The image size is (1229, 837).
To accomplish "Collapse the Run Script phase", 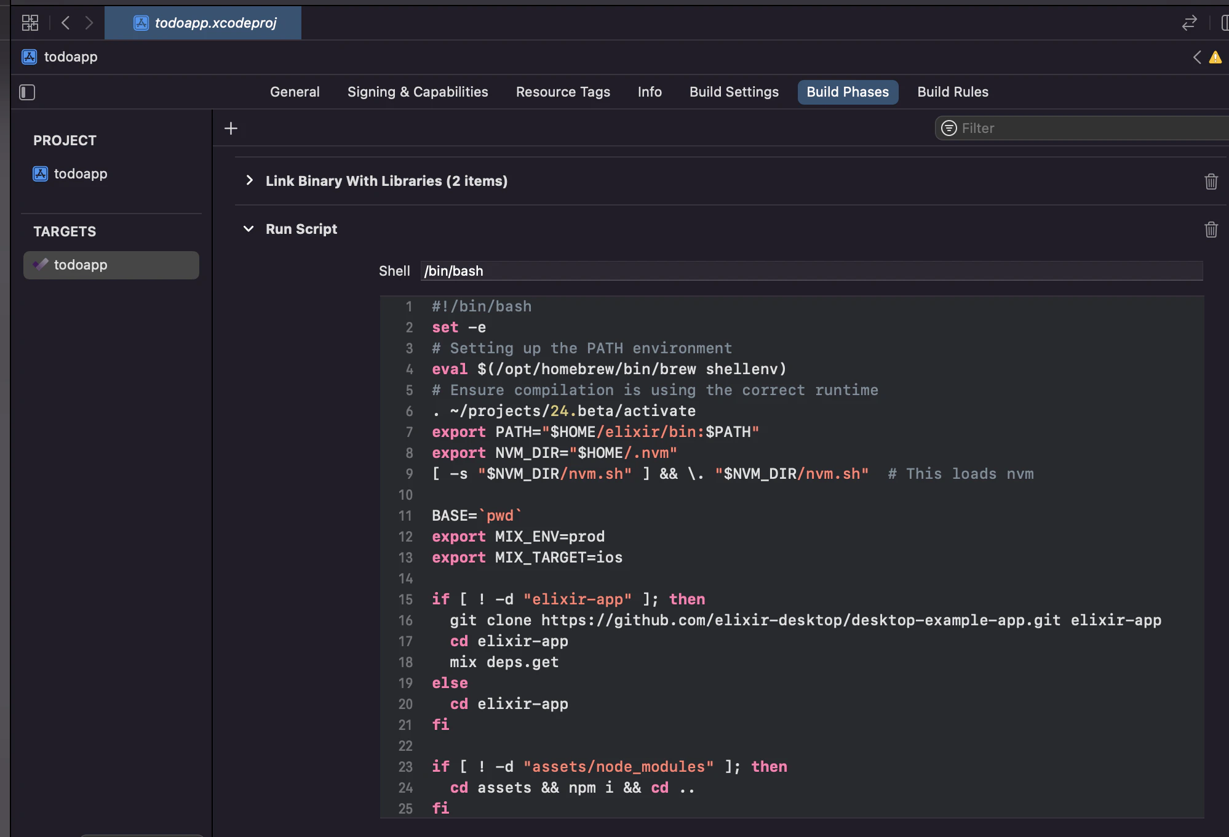I will [x=249, y=229].
